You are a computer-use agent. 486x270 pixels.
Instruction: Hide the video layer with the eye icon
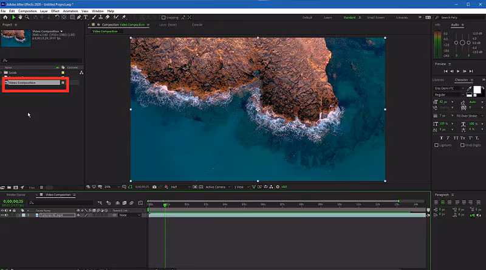[x=4, y=215]
